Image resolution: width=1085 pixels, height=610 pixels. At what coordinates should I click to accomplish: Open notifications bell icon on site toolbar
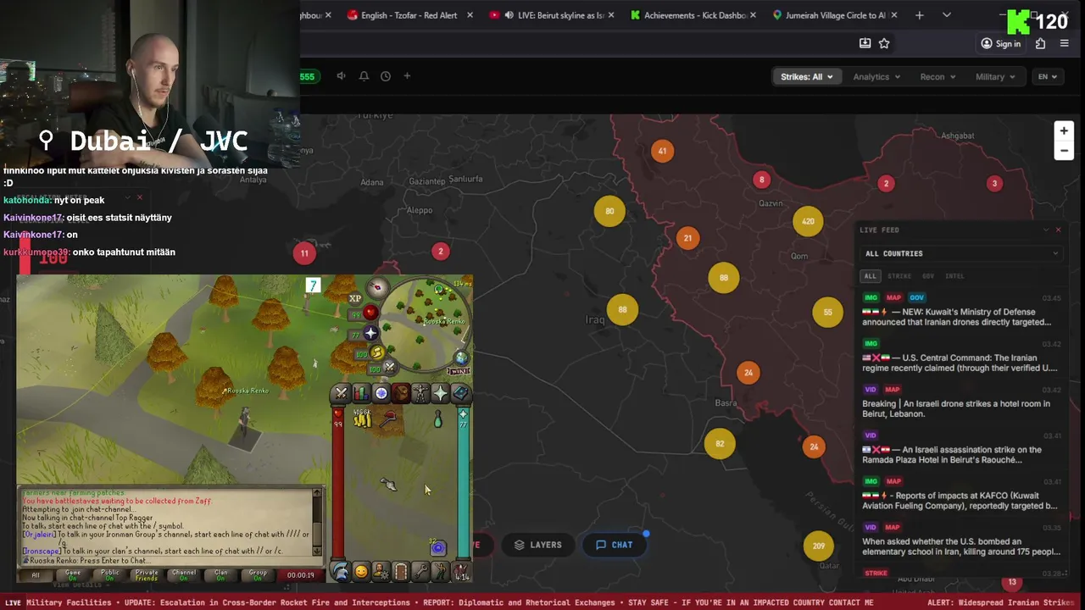364,76
